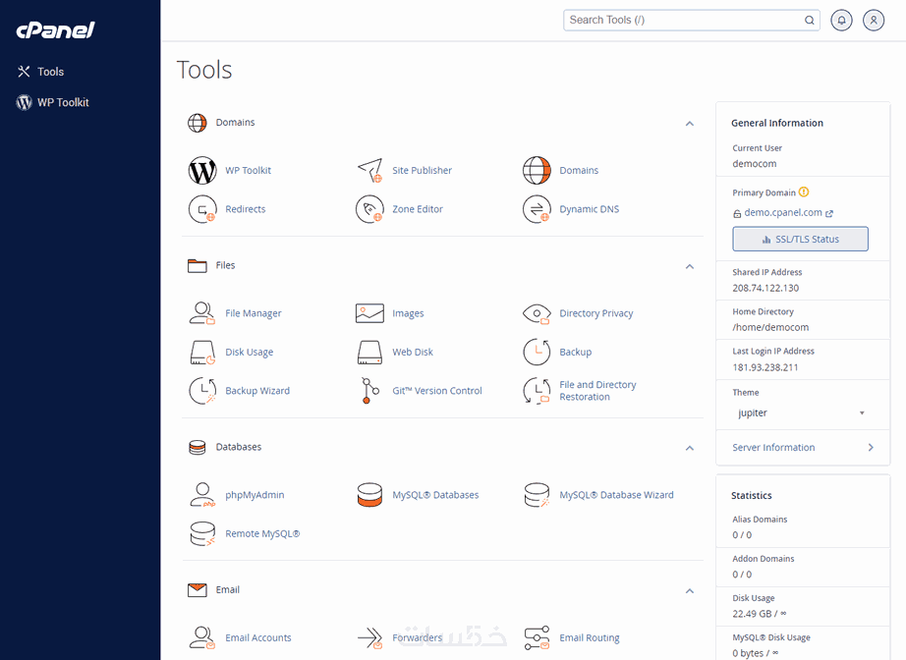
Task: Click the Dynamic DNS icon
Action: click(537, 209)
